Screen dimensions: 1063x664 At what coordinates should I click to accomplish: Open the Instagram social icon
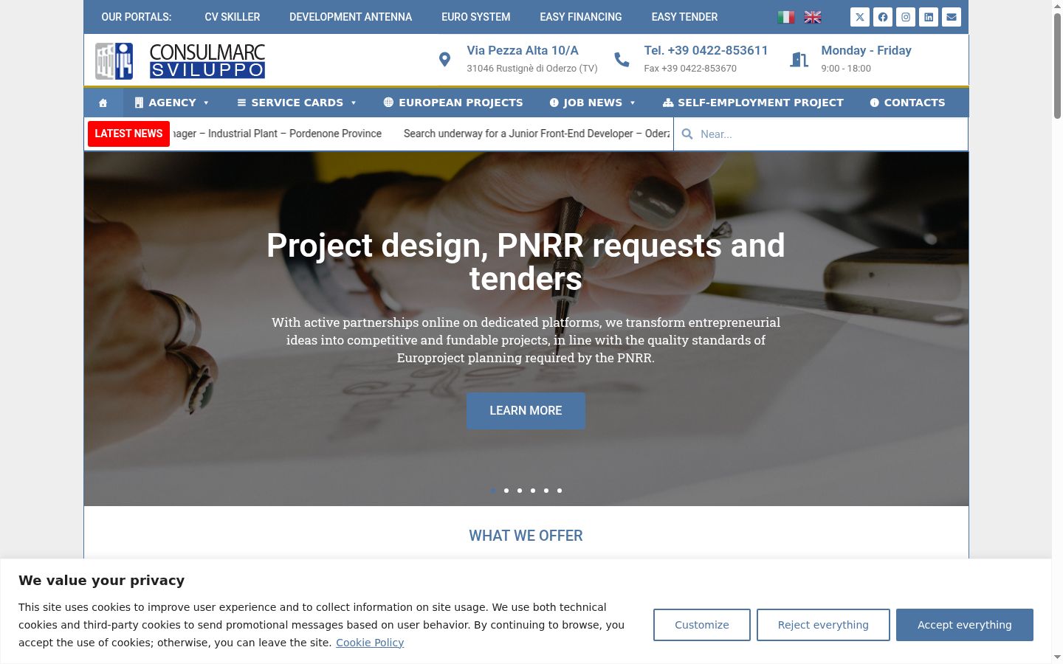pos(906,17)
